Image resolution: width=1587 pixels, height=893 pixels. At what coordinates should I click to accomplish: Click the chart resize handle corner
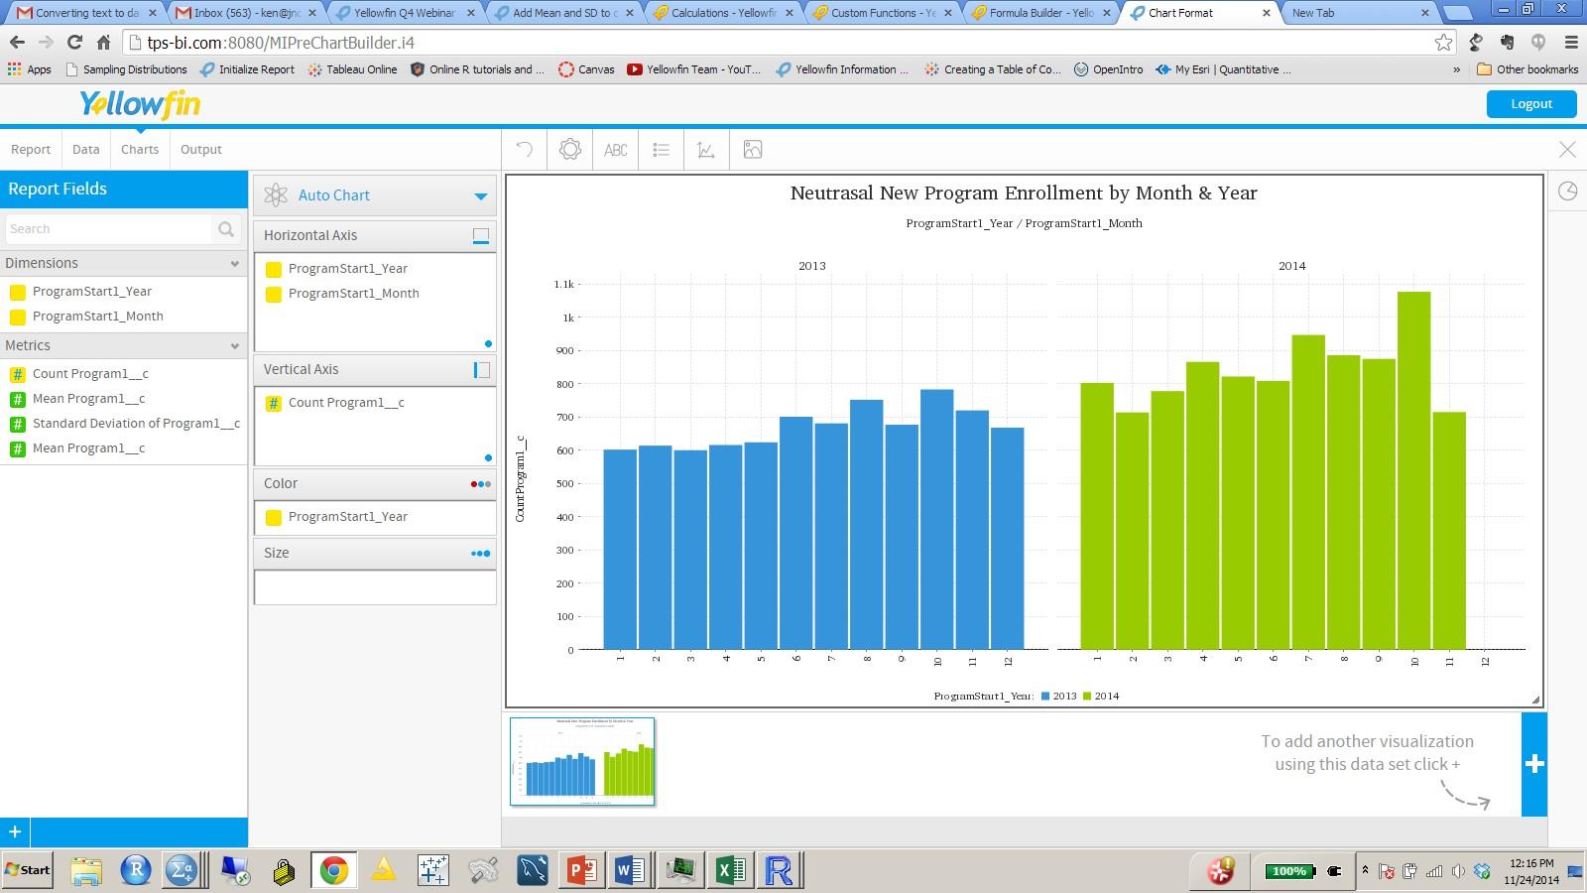[1535, 700]
